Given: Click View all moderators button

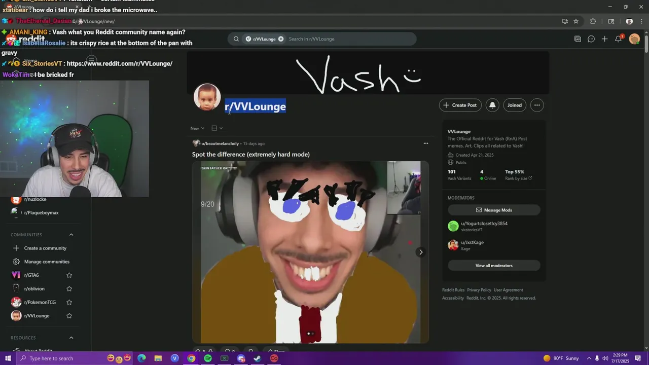Looking at the screenshot, I should [x=494, y=266].
